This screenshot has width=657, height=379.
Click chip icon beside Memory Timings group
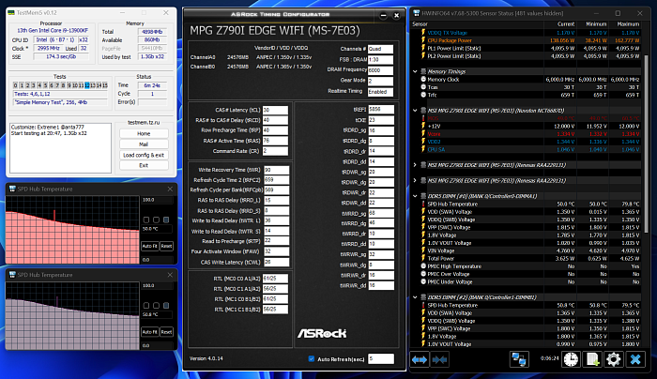point(423,71)
